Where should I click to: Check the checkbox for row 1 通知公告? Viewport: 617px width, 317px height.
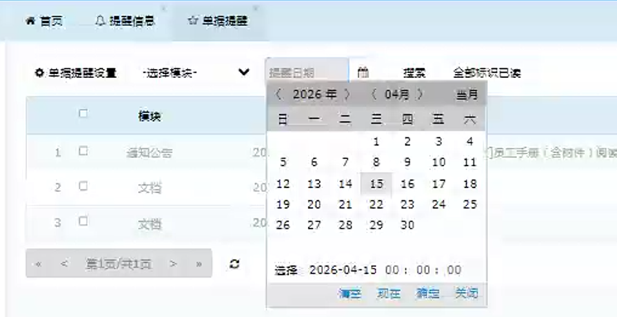click(83, 151)
